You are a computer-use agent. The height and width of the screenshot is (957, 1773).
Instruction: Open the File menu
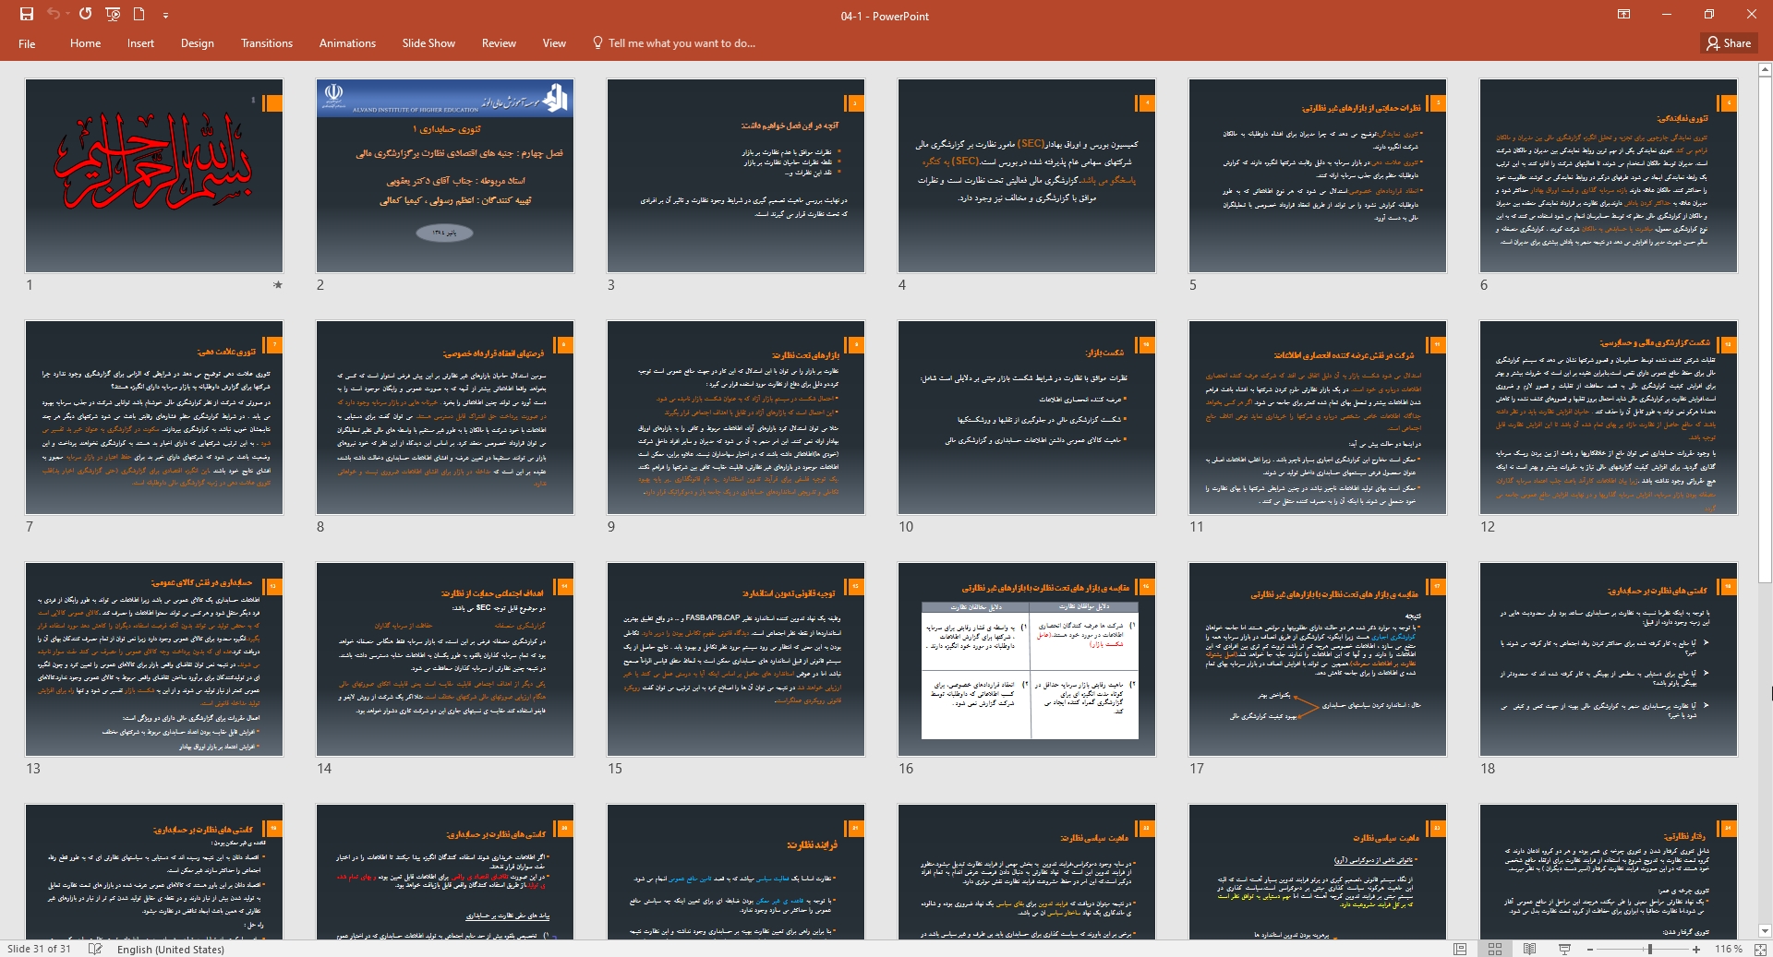(27, 43)
